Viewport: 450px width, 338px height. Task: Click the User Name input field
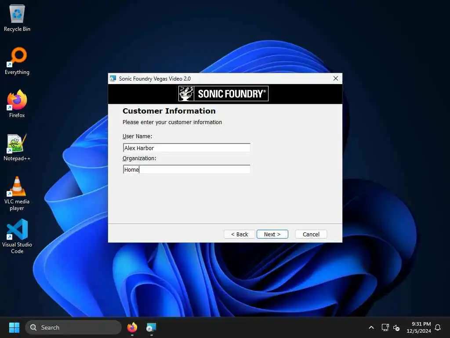[186, 148]
